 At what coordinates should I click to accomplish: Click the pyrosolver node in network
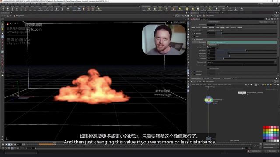(x=208, y=100)
